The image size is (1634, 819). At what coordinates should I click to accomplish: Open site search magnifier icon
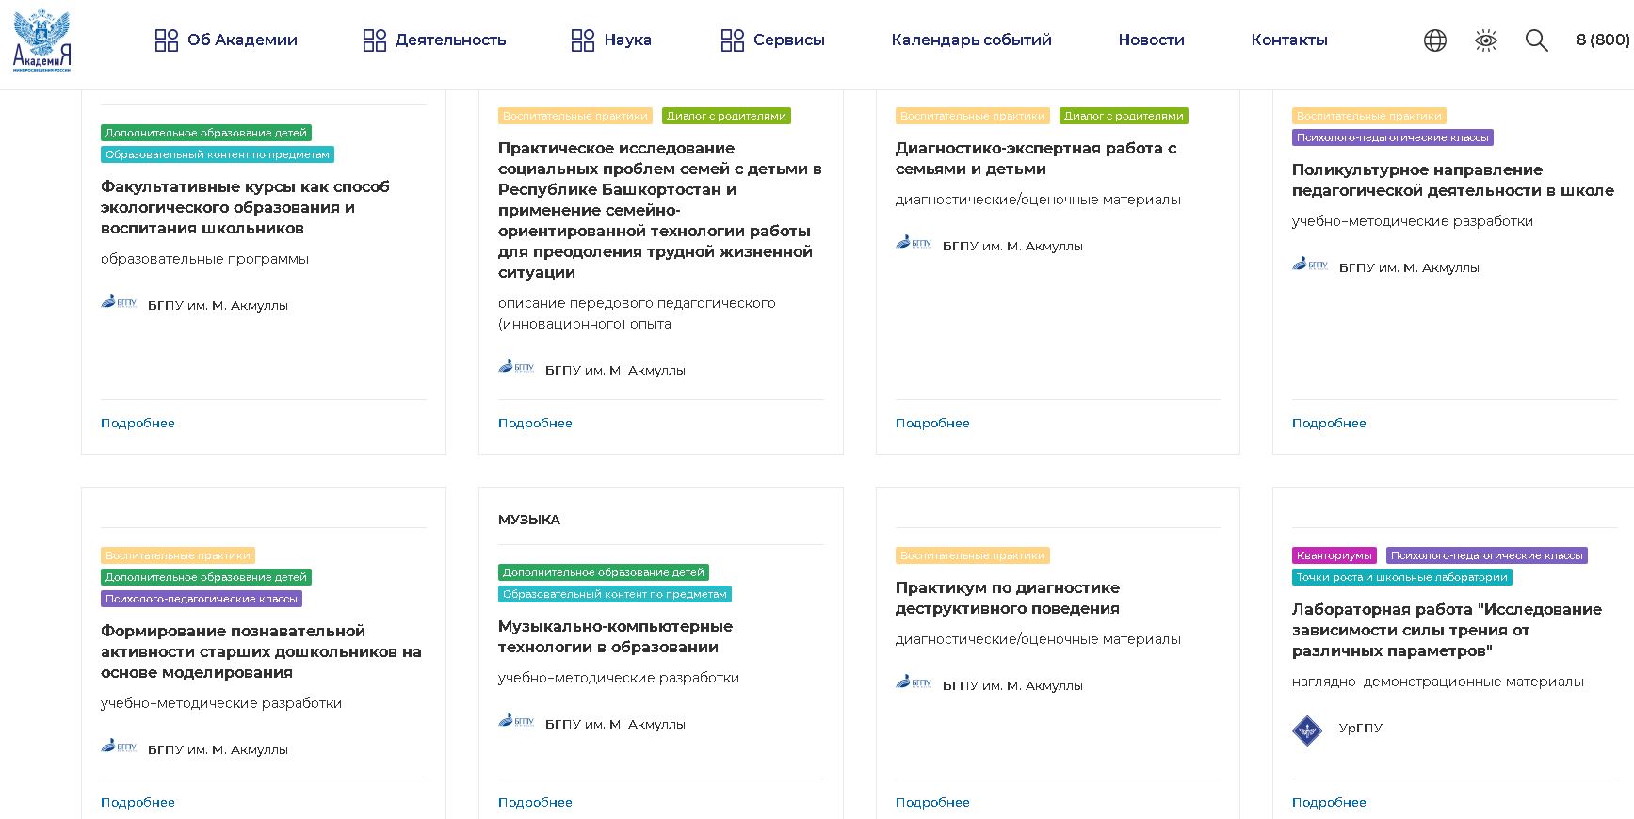[x=1536, y=40]
